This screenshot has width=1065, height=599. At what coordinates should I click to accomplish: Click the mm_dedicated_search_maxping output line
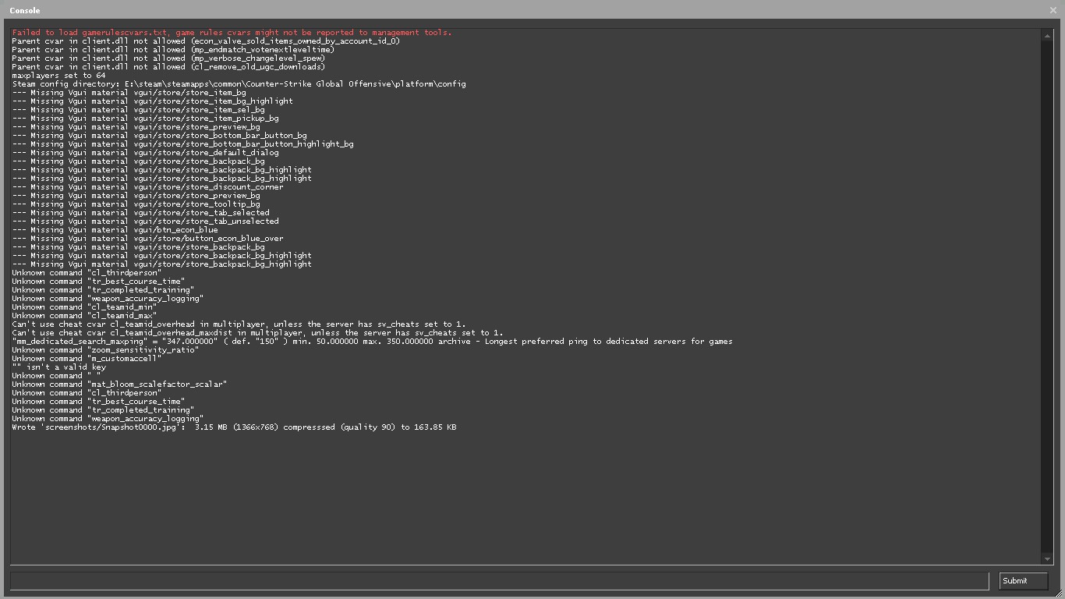point(372,342)
